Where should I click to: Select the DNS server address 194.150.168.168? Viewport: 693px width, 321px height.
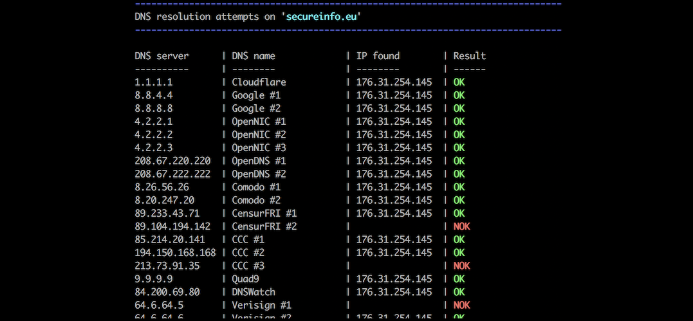[x=176, y=252]
